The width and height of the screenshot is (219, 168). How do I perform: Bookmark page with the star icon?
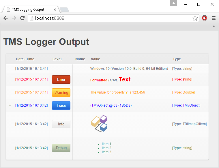pos(195,18)
